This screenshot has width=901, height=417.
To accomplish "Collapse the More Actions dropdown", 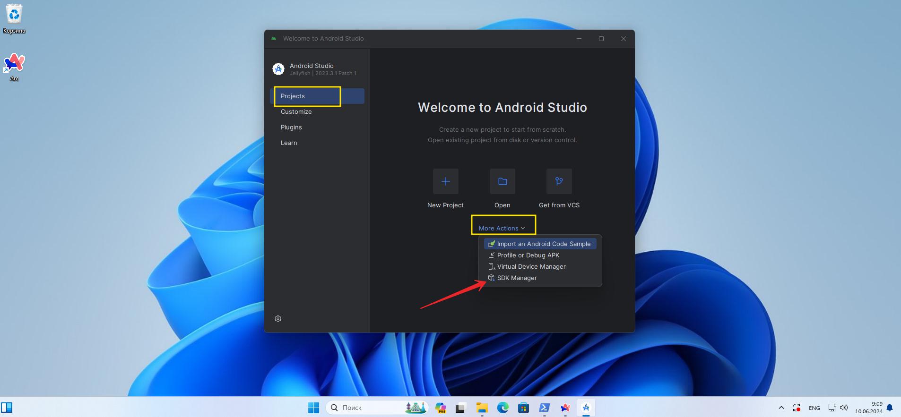I will tap(502, 228).
